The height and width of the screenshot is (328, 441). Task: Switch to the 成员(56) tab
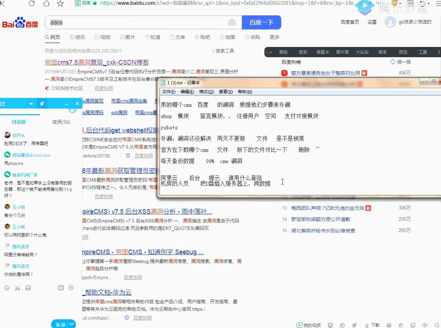(x=61, y=122)
